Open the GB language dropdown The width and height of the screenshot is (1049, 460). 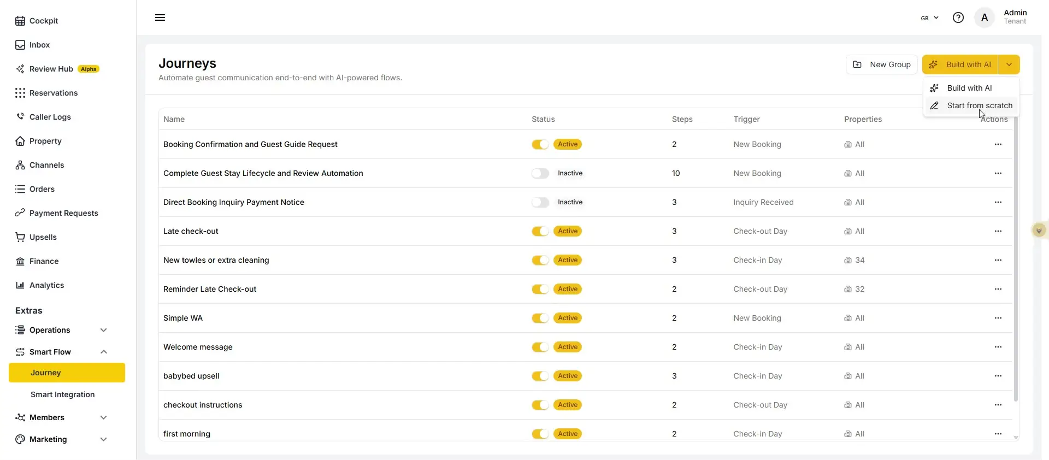coord(929,18)
